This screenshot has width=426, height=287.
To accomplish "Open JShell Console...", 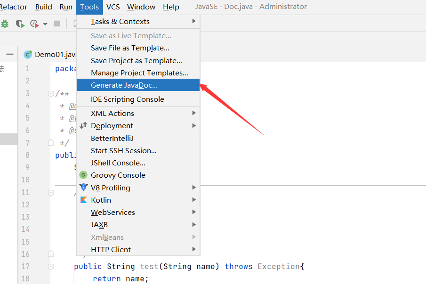I will pos(138,163).
